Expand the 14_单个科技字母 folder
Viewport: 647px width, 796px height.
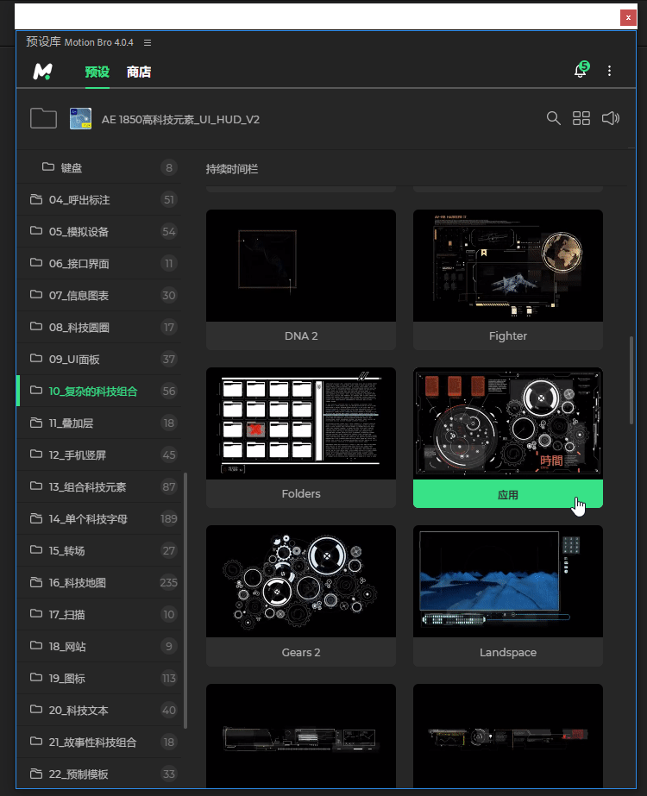pyautogui.click(x=99, y=519)
